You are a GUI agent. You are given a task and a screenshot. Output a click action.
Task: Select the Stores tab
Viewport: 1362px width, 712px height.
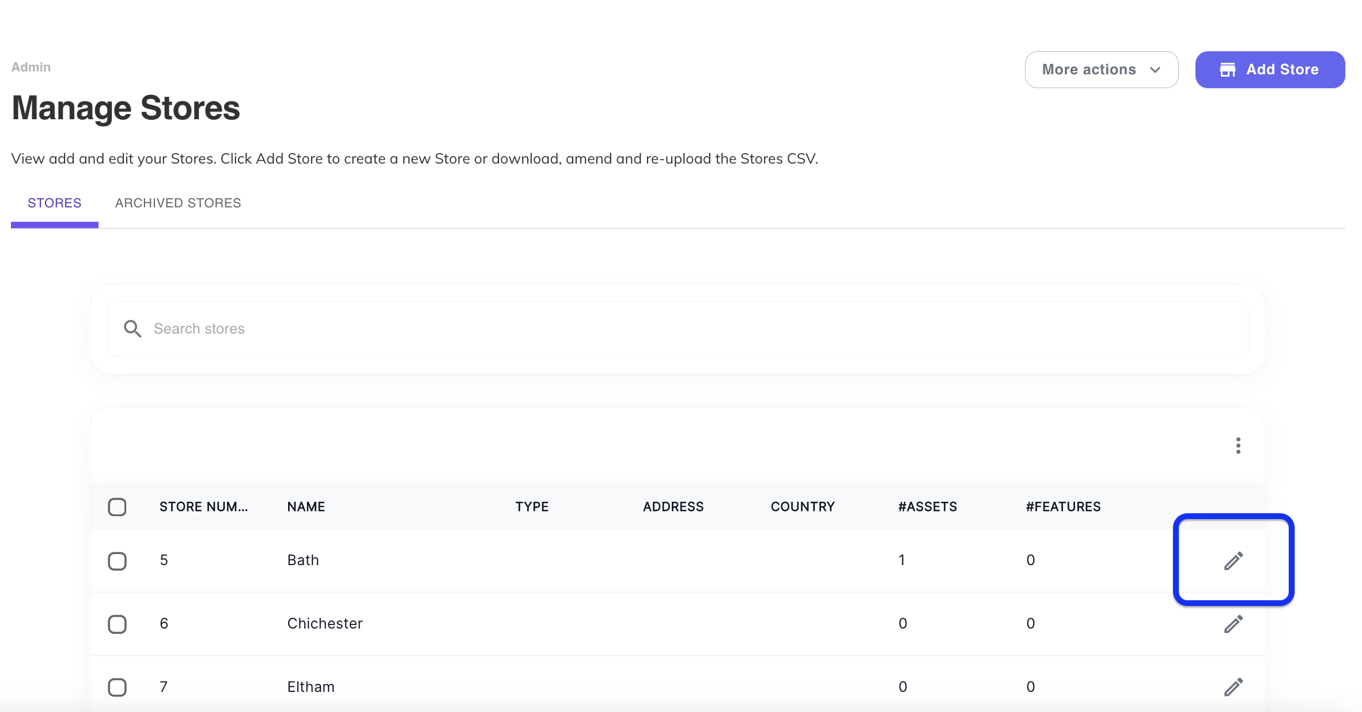click(x=55, y=203)
